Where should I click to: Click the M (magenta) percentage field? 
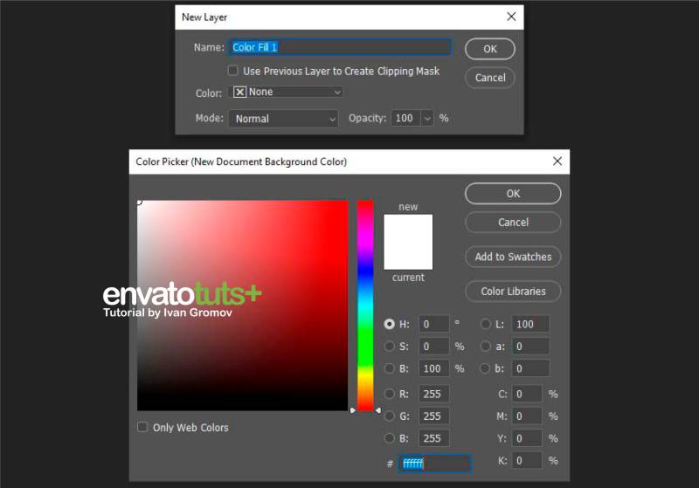coord(527,416)
